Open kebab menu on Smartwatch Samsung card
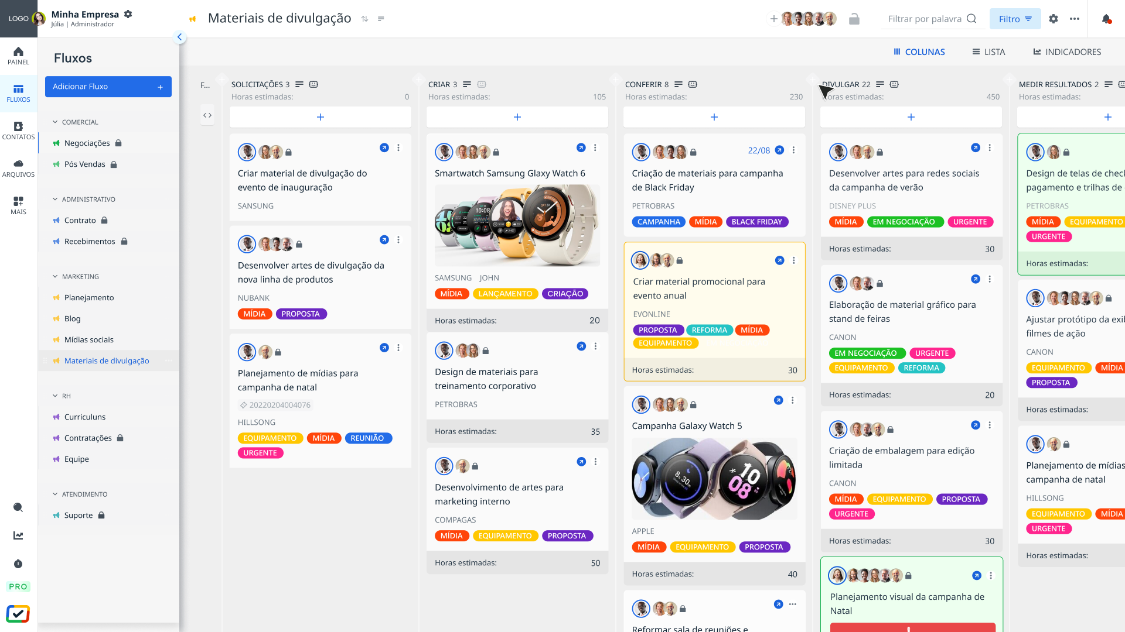The width and height of the screenshot is (1125, 632). coord(595,148)
